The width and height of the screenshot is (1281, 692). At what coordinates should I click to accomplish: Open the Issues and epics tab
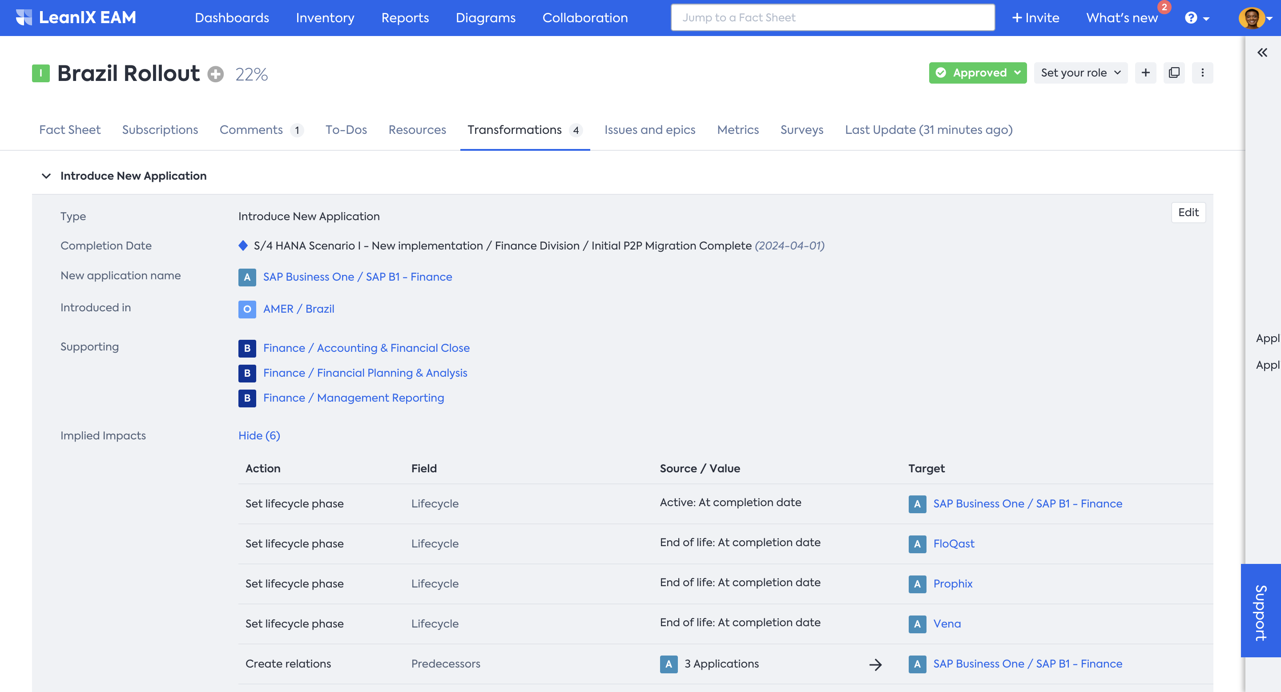(x=650, y=130)
